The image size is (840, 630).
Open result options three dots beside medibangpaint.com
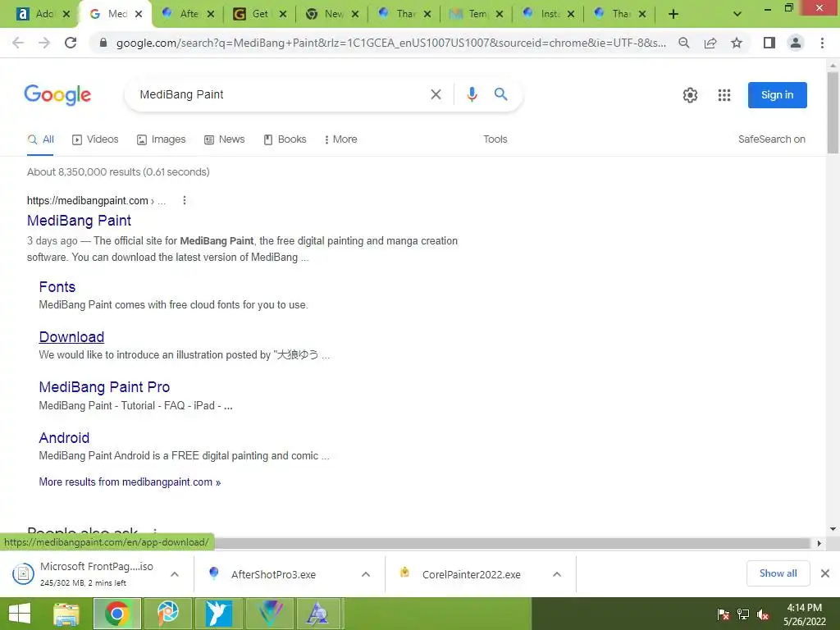coord(185,200)
